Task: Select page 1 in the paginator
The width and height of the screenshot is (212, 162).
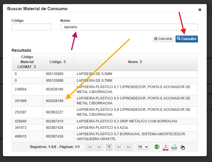Action: [109, 147]
